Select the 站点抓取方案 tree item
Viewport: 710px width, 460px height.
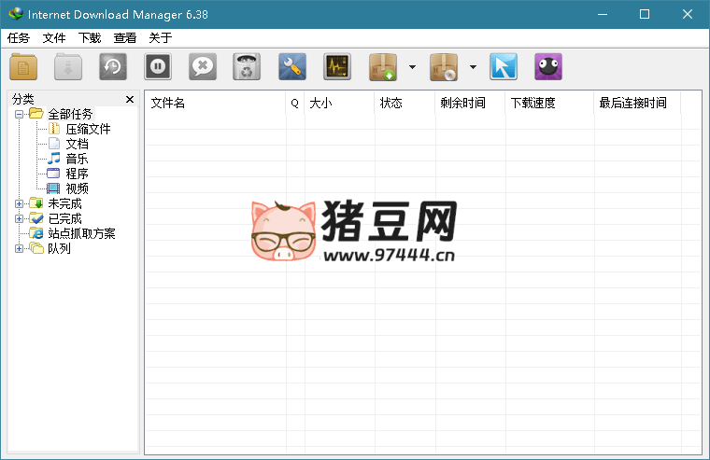(x=81, y=233)
